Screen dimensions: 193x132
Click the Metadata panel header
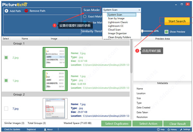coord(162,83)
